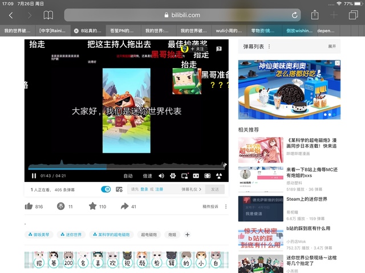The height and width of the screenshot is (273, 365).
Task: Pause the video playback
Action: pos(34,176)
